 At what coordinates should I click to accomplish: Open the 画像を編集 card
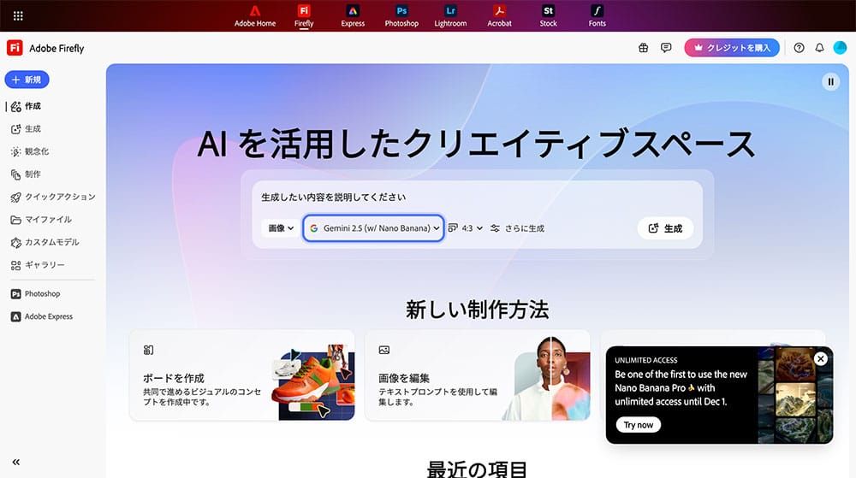(x=477, y=375)
